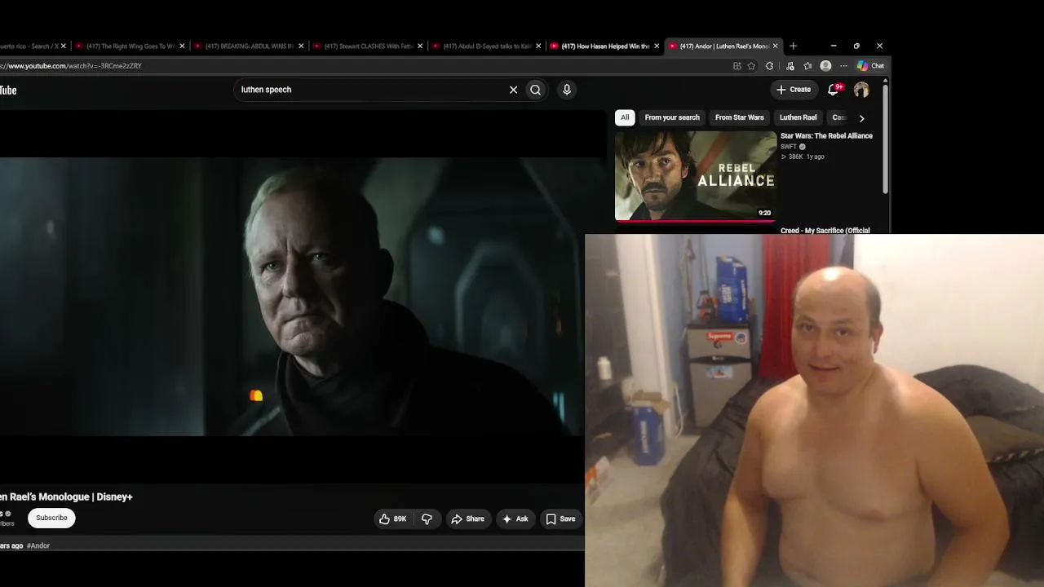Close the Stewart CLASHES tab

(420, 46)
